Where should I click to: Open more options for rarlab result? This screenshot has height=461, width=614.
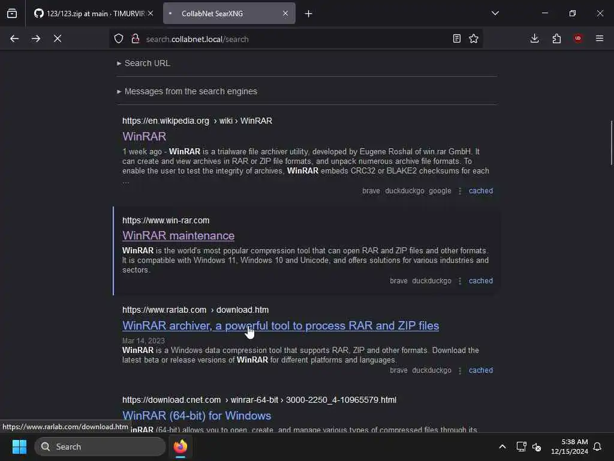[460, 370]
